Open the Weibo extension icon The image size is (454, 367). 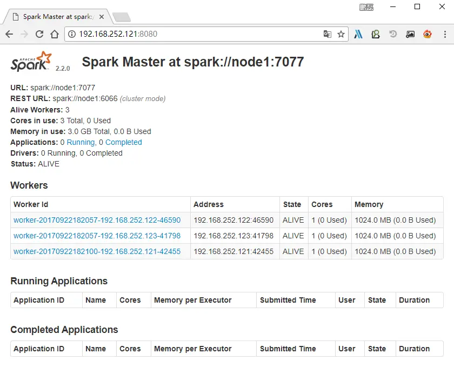tap(428, 34)
